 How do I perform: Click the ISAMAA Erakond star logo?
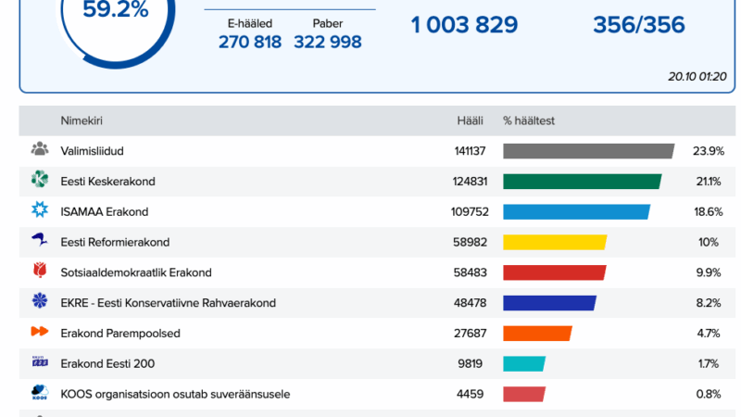(40, 209)
